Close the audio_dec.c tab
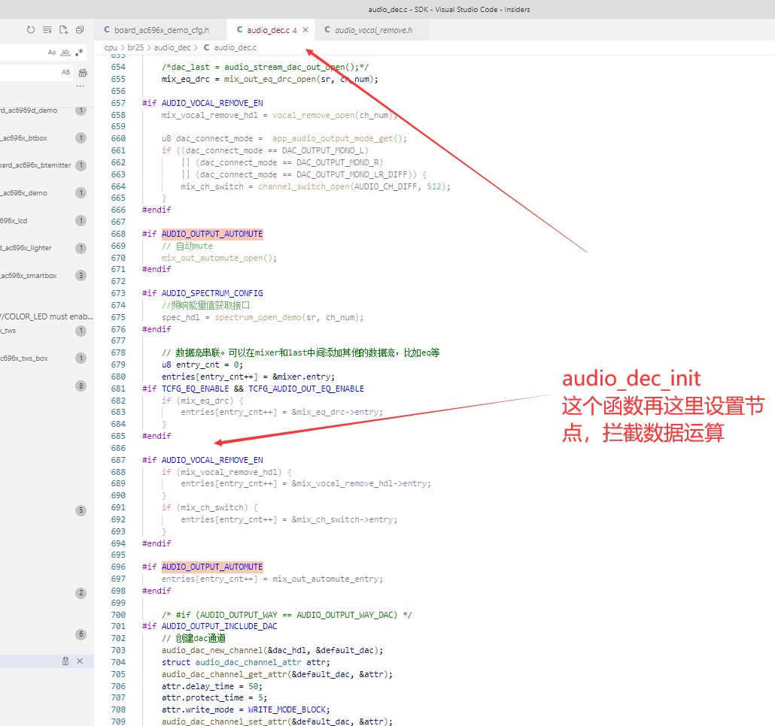 pyautogui.click(x=305, y=29)
